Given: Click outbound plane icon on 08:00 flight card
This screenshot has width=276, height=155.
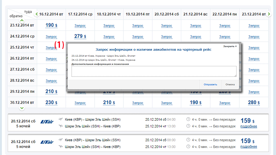Looking at the screenshot, I should [x=61, y=140].
